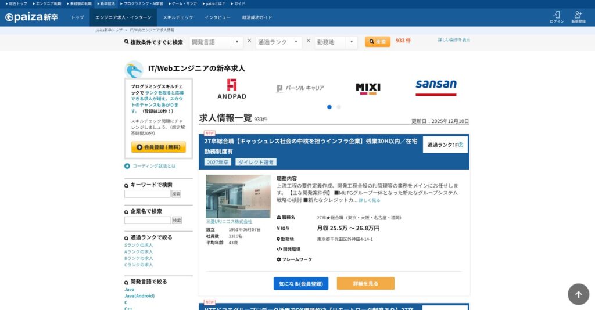Open the 三菱UFJニコス office thumbnail
Image resolution: width=595 pixels, height=310 pixels.
(238, 196)
